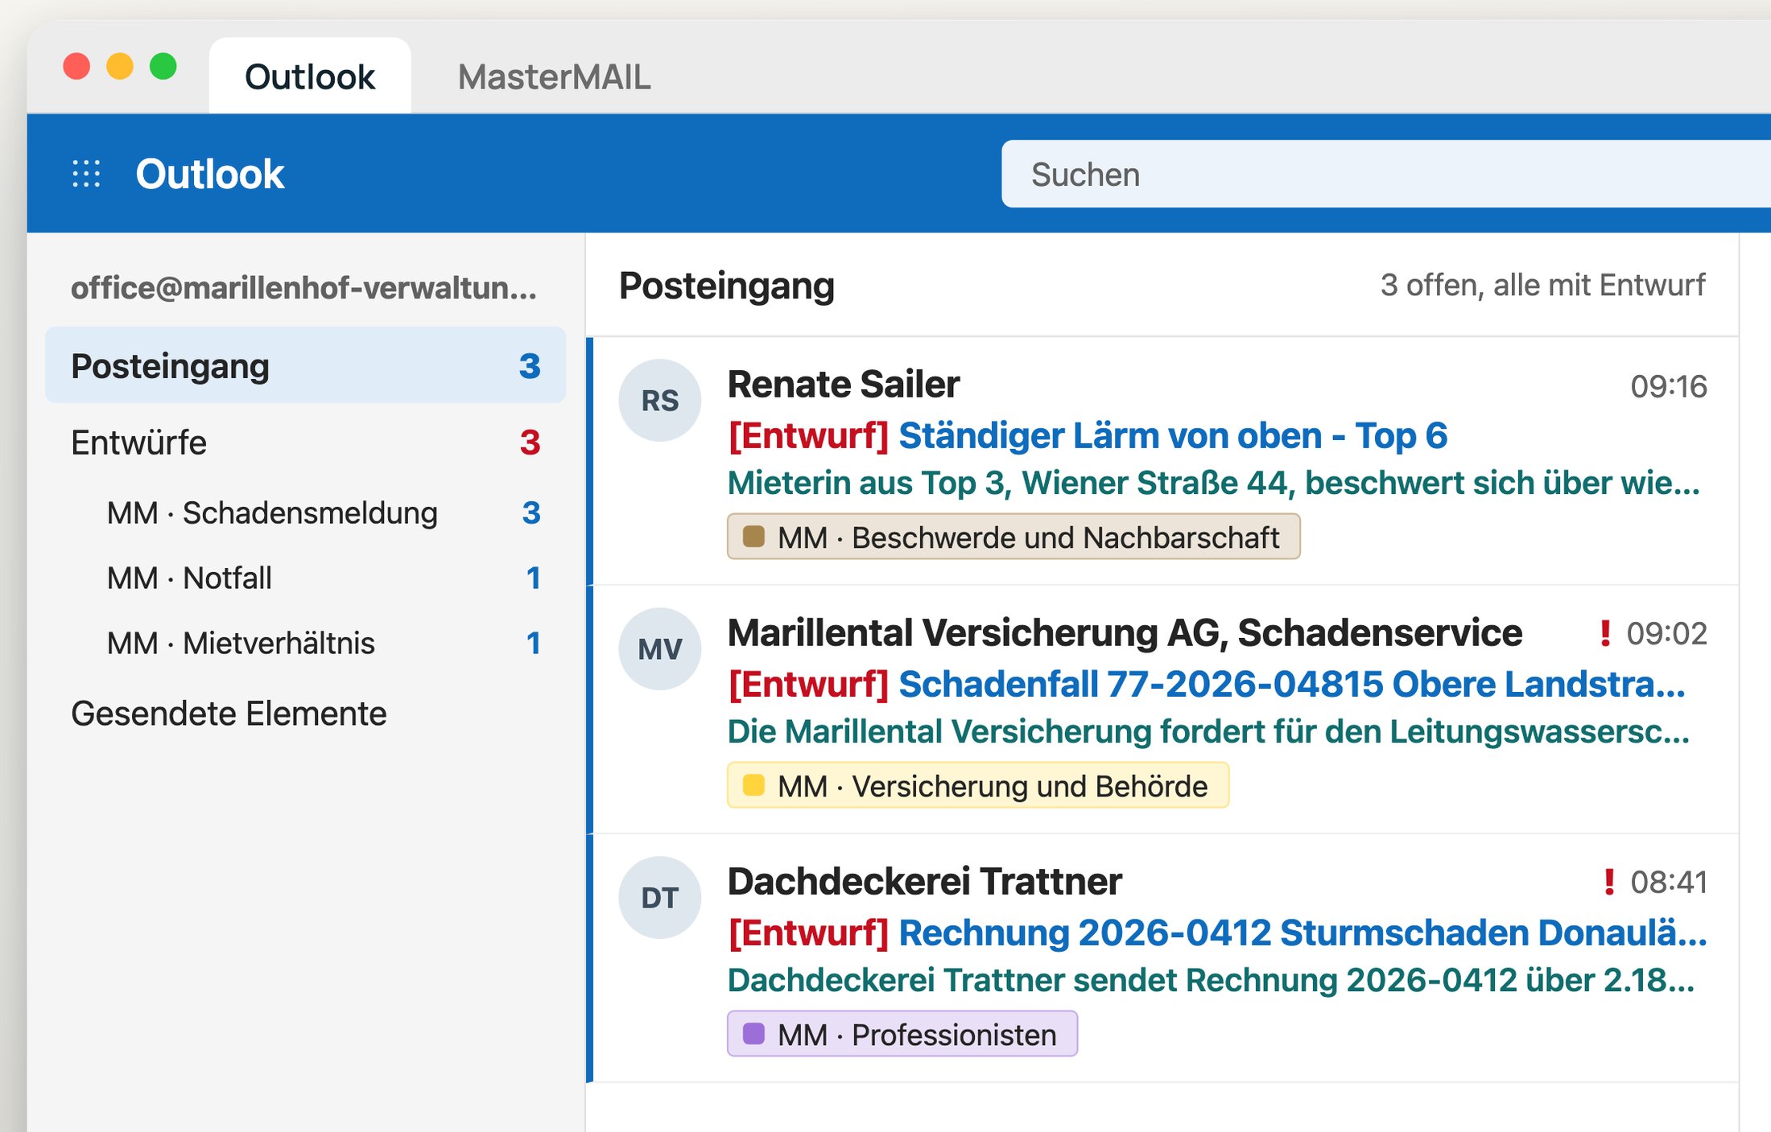The image size is (1771, 1132).
Task: Click the 09:02 timestamp
Action: tap(1666, 634)
